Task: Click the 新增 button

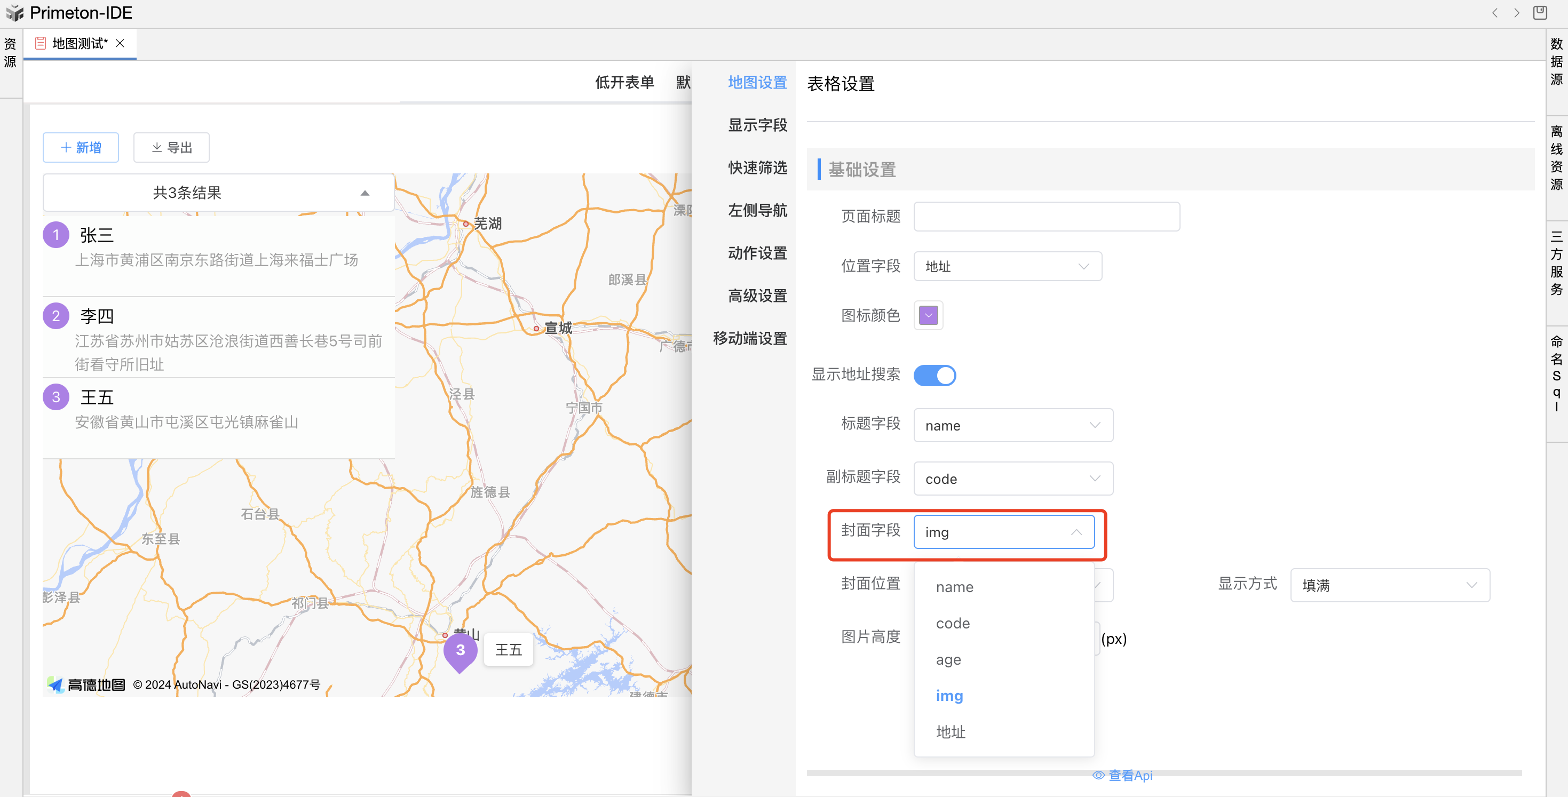Action: 81,148
